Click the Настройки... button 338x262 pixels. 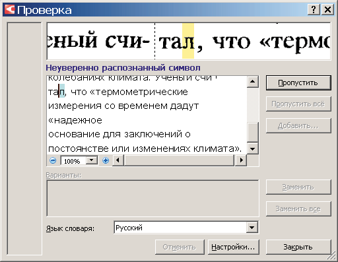[233, 247]
